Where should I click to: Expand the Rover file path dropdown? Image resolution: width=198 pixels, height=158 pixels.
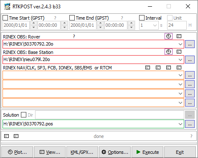[x=180, y=44]
